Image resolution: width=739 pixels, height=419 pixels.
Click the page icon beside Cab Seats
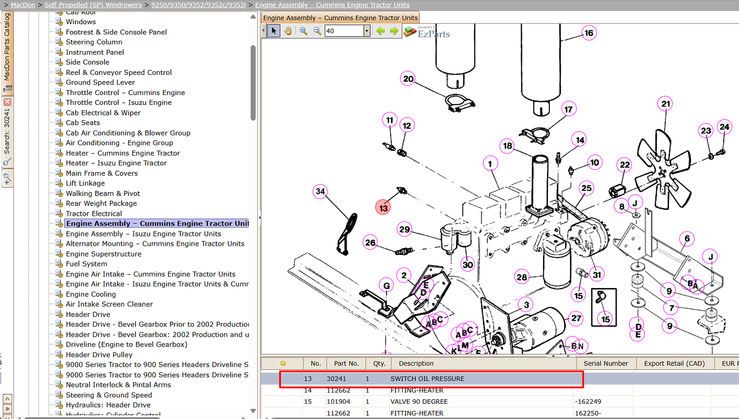59,123
